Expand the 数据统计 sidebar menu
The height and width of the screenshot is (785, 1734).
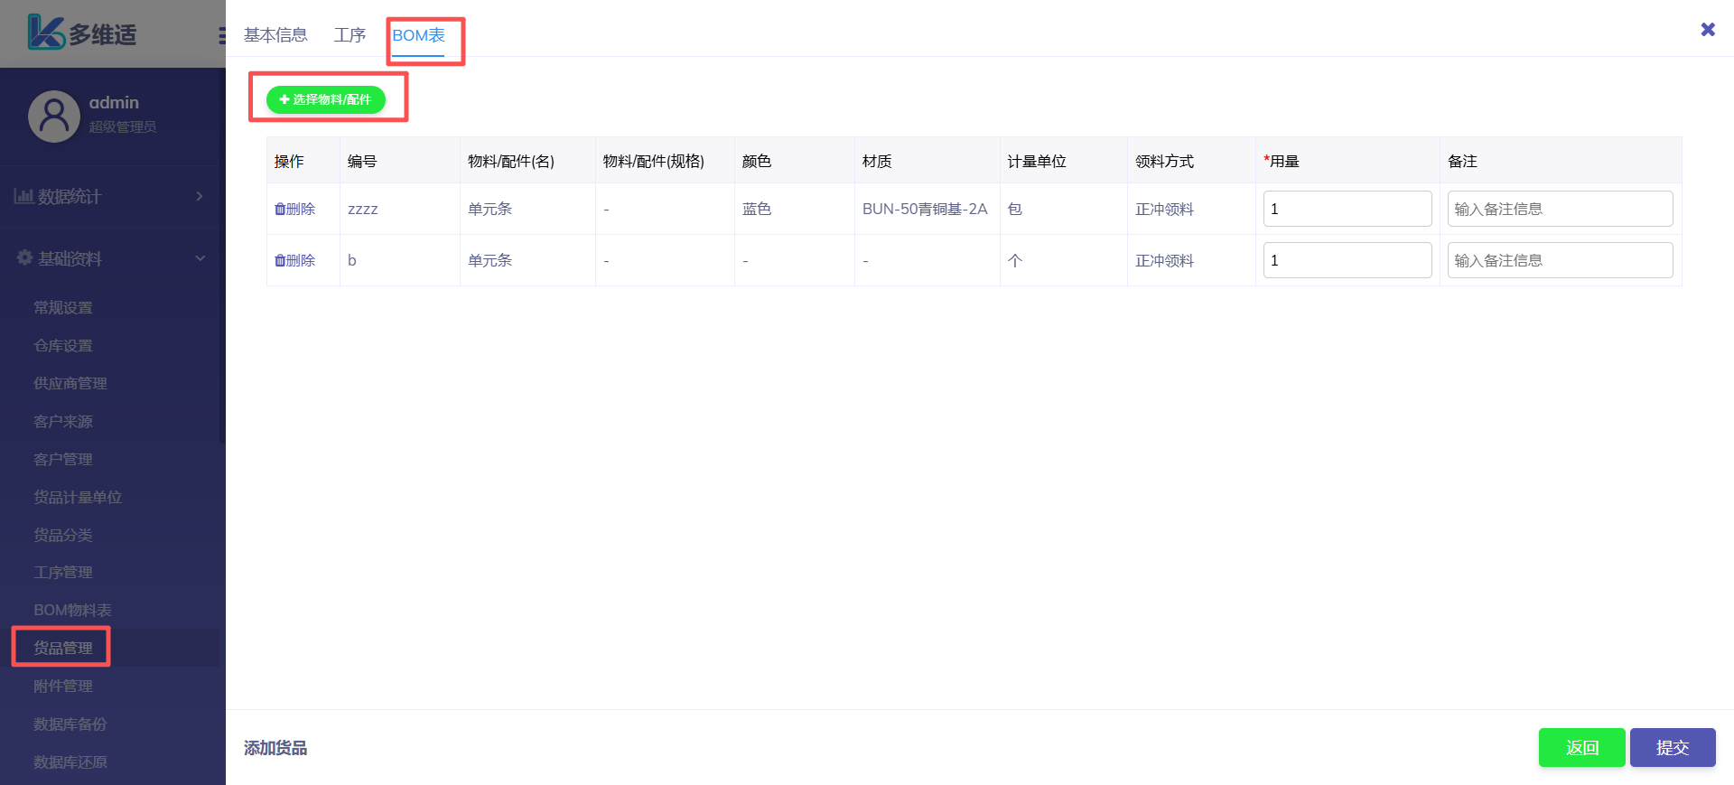[x=108, y=196]
